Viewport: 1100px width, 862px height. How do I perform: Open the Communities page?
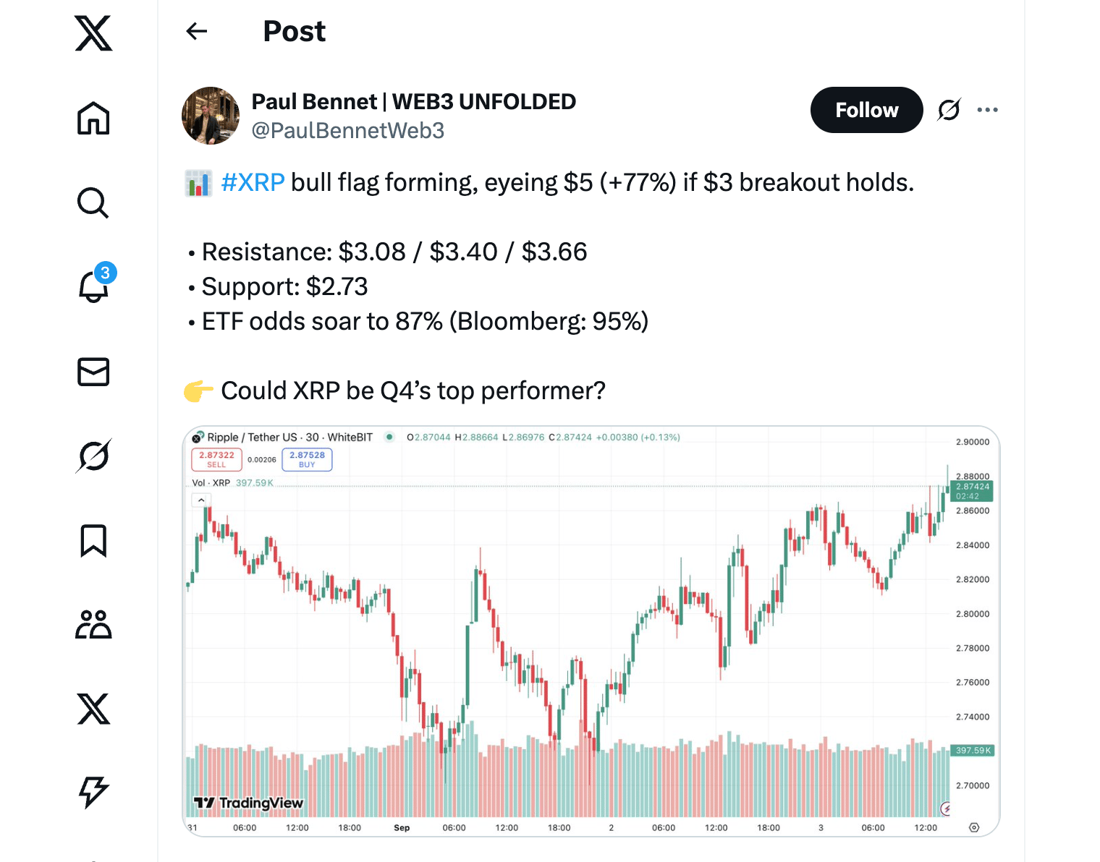click(x=93, y=625)
